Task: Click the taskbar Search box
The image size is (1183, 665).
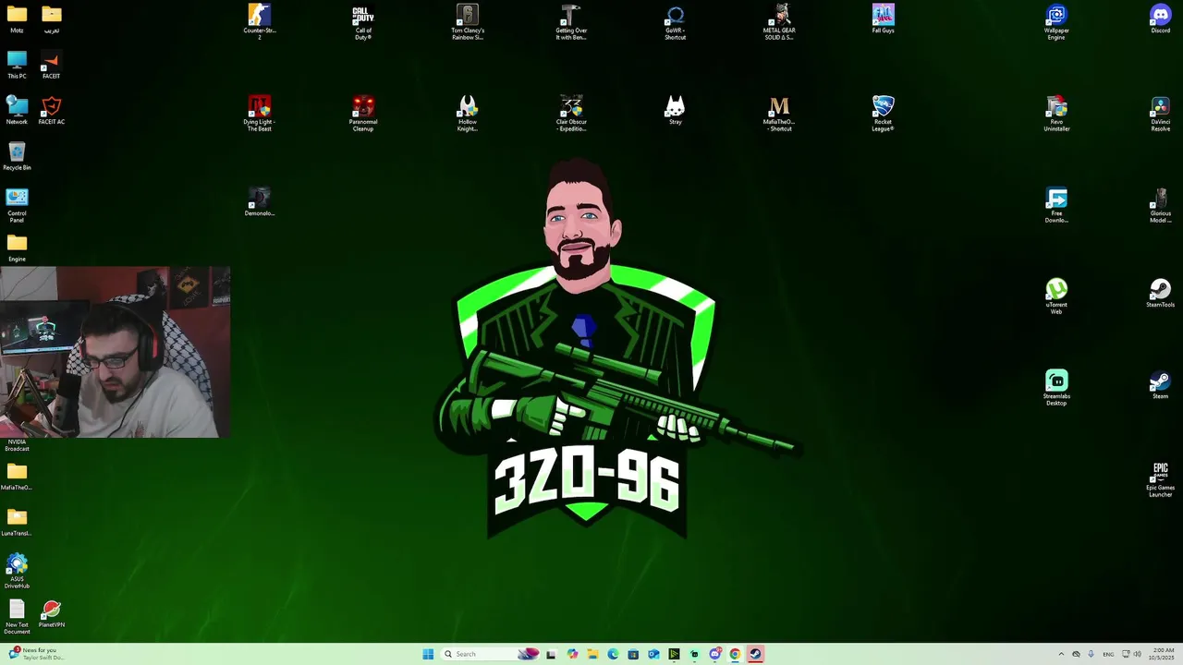Action: pos(490,654)
